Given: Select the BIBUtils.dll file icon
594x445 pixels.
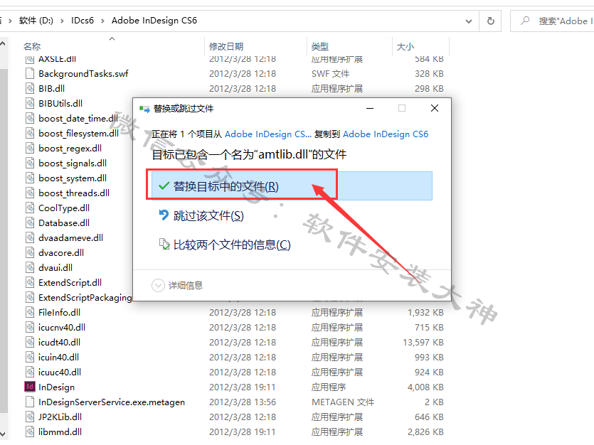Looking at the screenshot, I should pyautogui.click(x=30, y=103).
